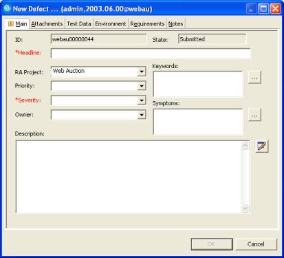
Task: Click the Owner: label
Action: (x=24, y=115)
